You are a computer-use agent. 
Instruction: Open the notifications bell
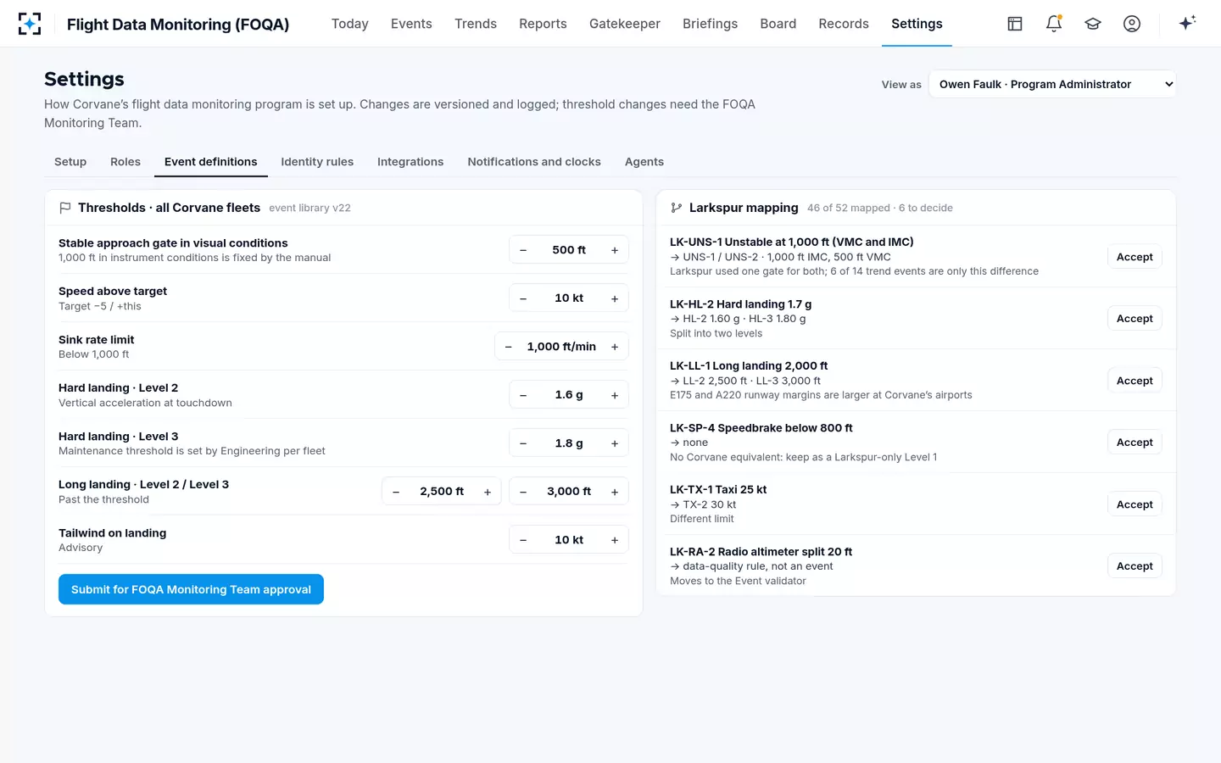(x=1054, y=24)
